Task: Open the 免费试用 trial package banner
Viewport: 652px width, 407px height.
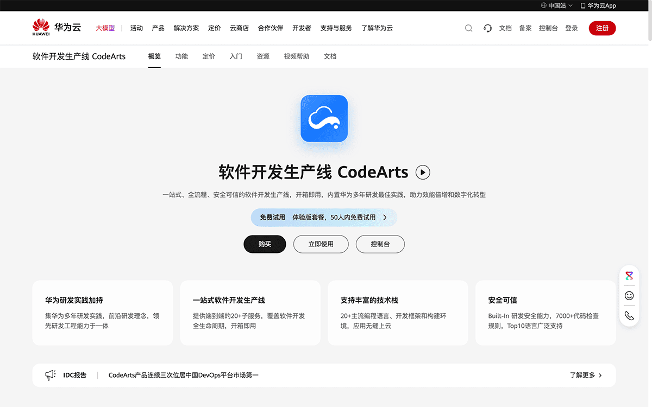Action: (324, 217)
